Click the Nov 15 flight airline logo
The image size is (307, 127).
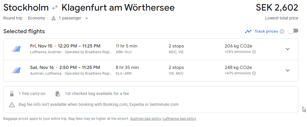(16, 49)
